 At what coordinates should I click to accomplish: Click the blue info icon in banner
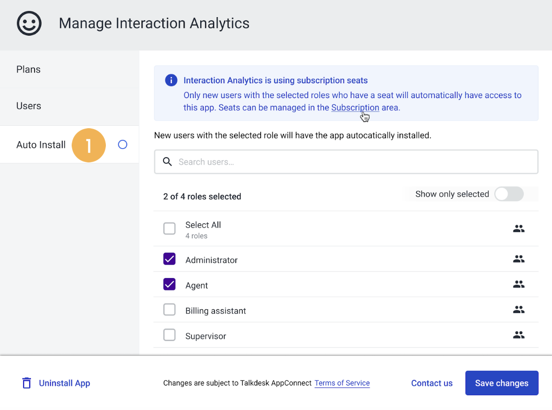coord(171,81)
